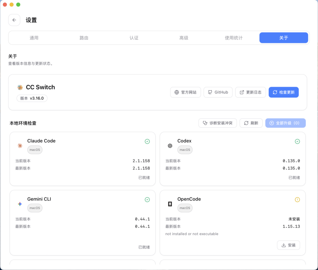Click the green fullscreen window button

[18, 4]
